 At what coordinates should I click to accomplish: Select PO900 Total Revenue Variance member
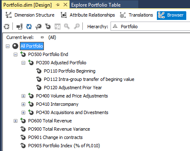pyautogui.click(x=59, y=129)
